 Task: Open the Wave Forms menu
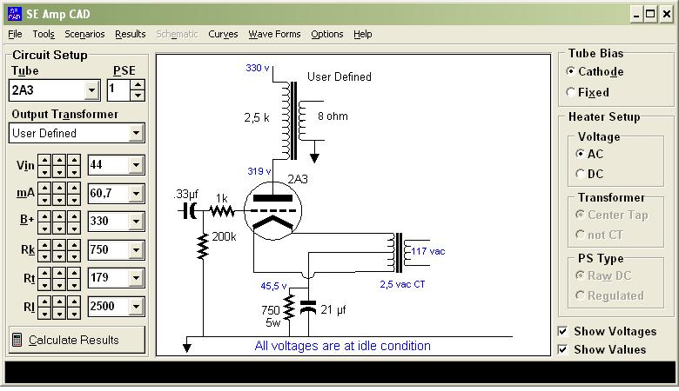coord(274,34)
